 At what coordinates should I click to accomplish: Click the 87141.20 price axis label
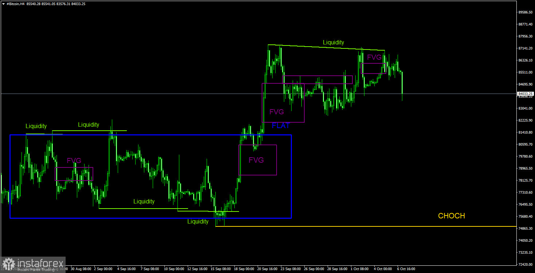coord(526,48)
